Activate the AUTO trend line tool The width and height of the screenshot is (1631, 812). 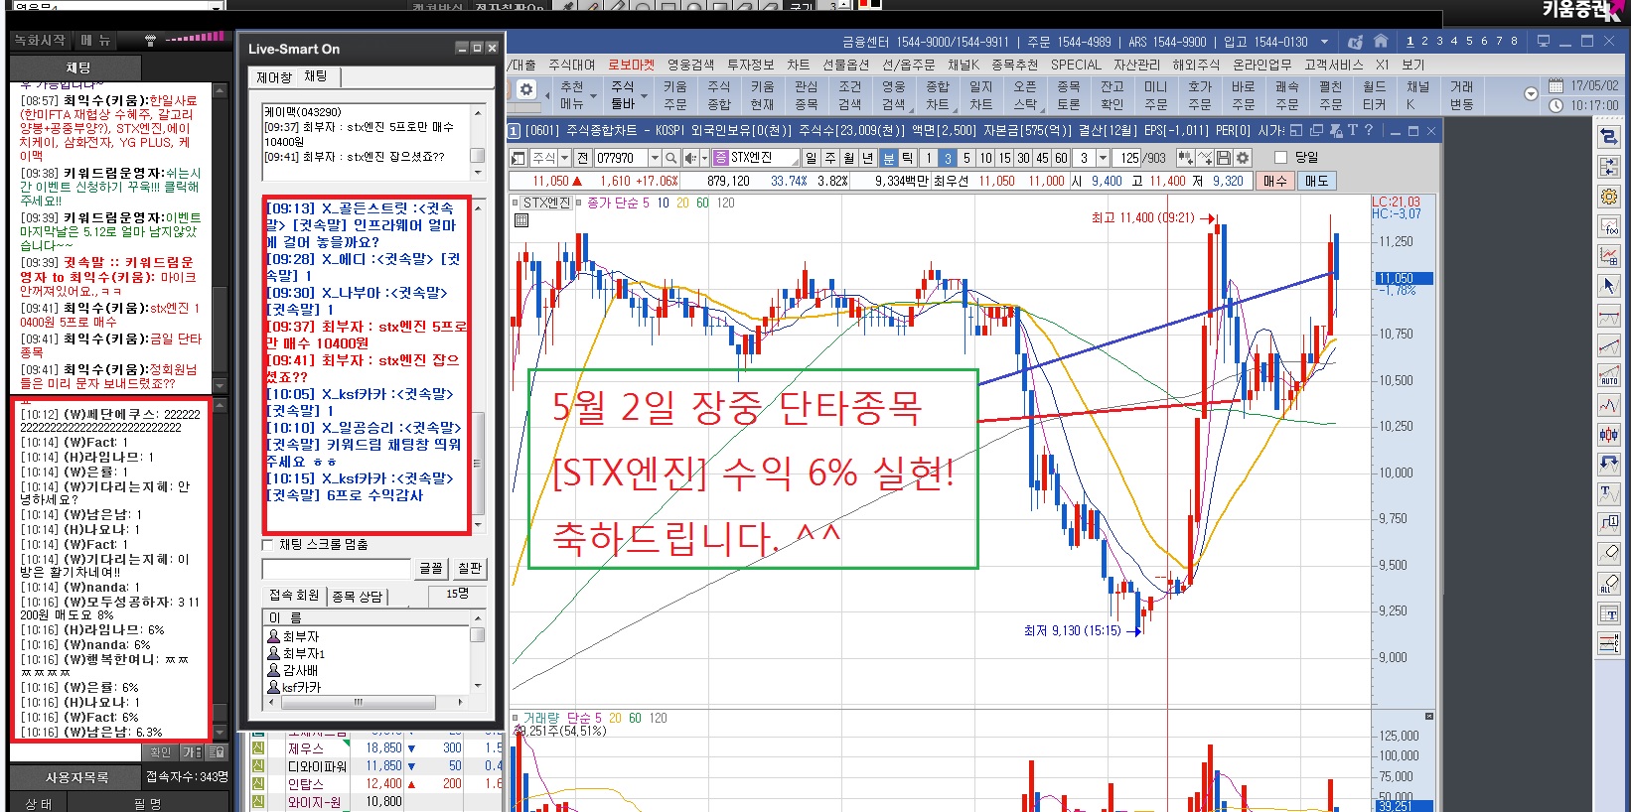click(x=1609, y=375)
